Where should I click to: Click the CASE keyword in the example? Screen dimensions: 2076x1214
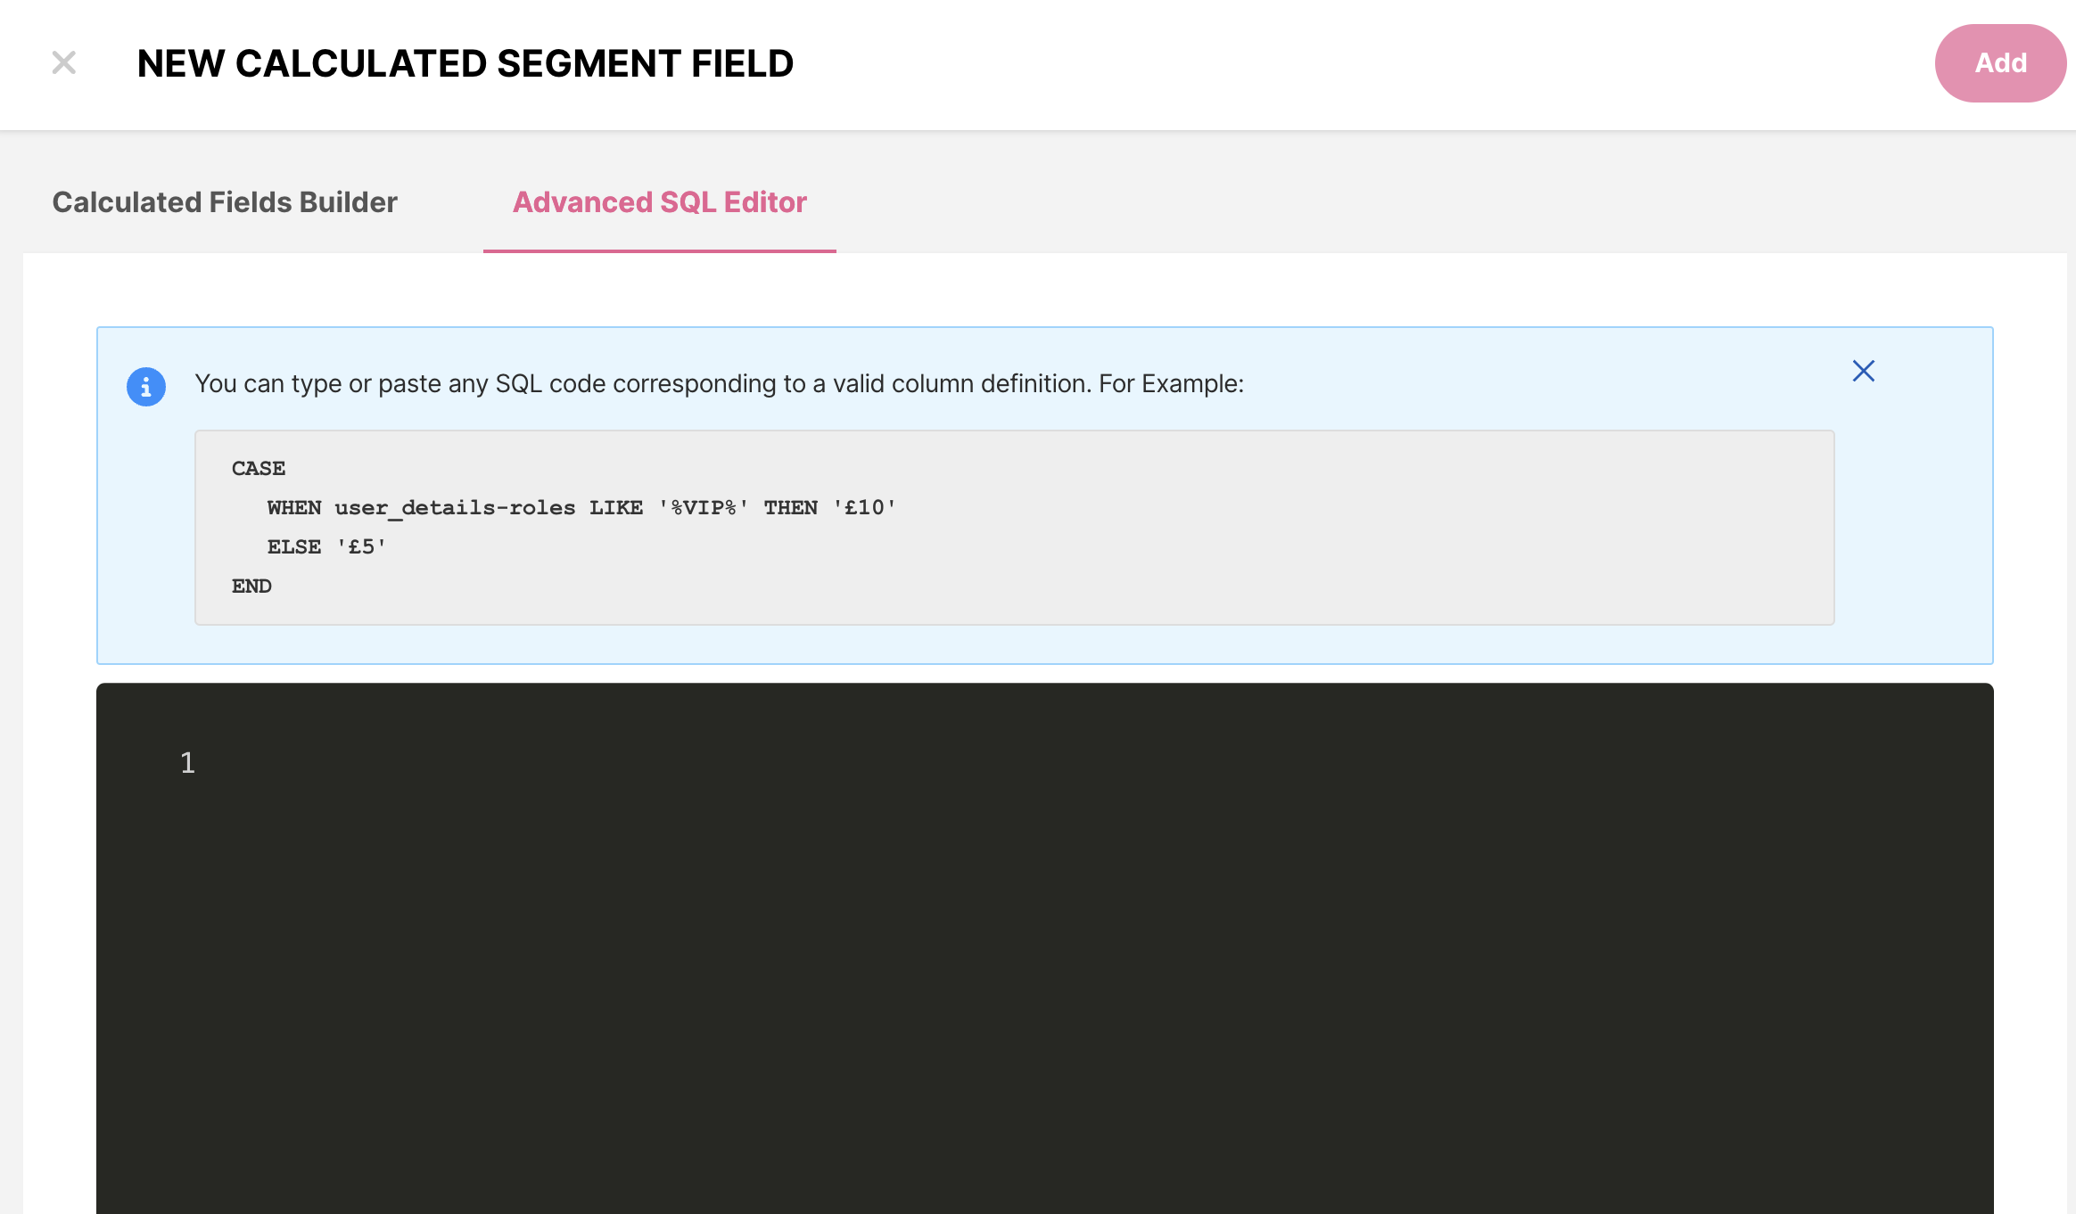coord(259,469)
